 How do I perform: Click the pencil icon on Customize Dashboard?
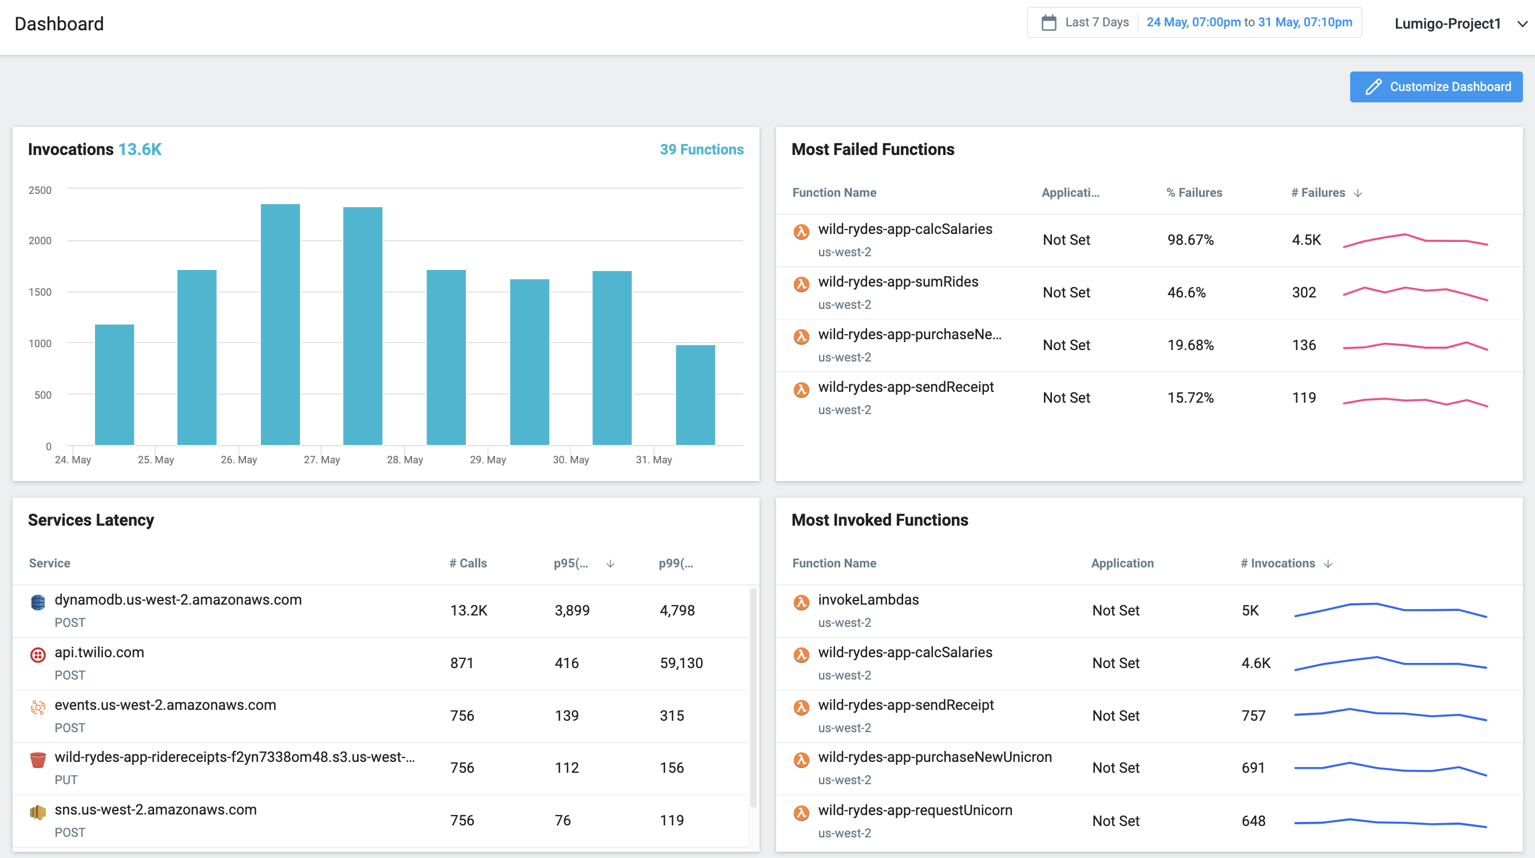[1374, 87]
